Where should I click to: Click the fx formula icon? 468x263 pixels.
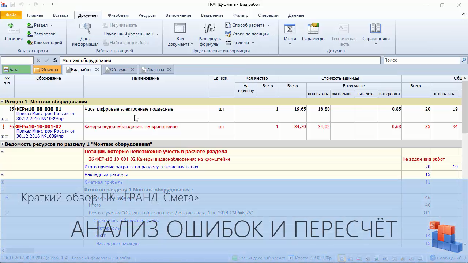click(x=55, y=60)
